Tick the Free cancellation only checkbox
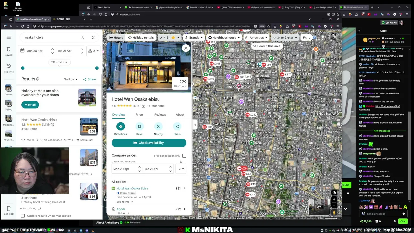Screen dimensions: 414x233 (184, 156)
